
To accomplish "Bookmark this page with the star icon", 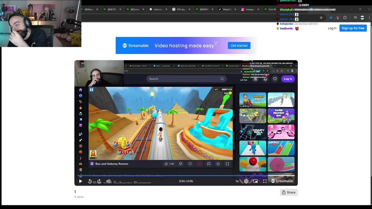I will point(321,18).
